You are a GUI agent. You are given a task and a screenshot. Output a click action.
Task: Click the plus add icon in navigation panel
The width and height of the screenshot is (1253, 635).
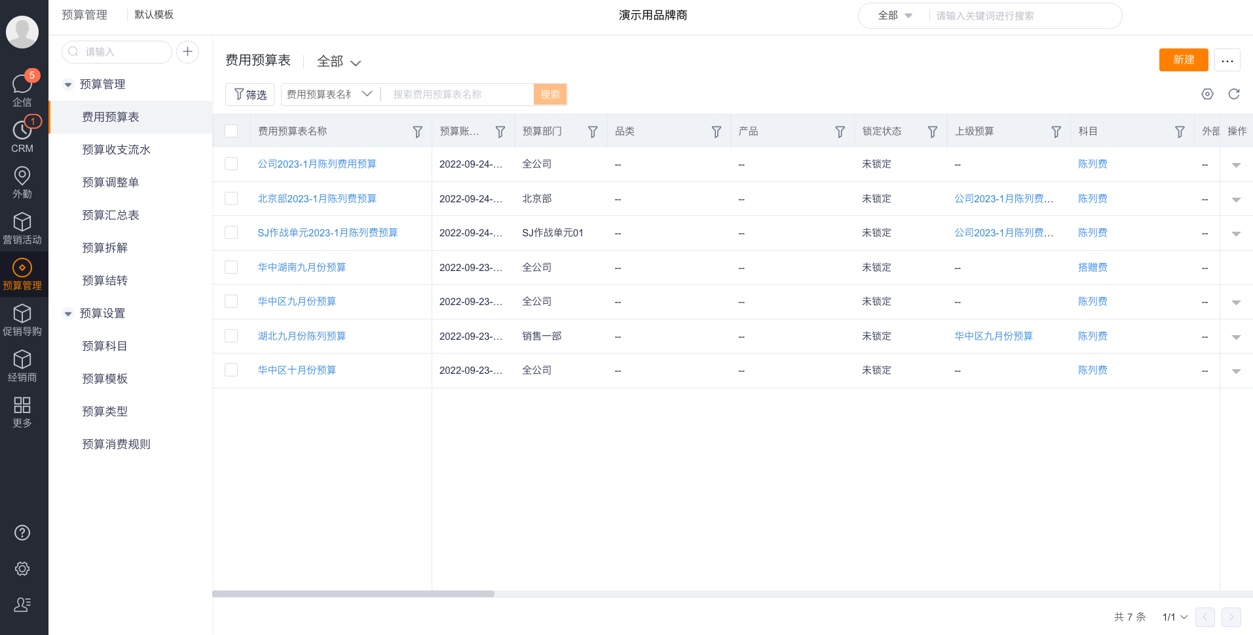(x=187, y=52)
